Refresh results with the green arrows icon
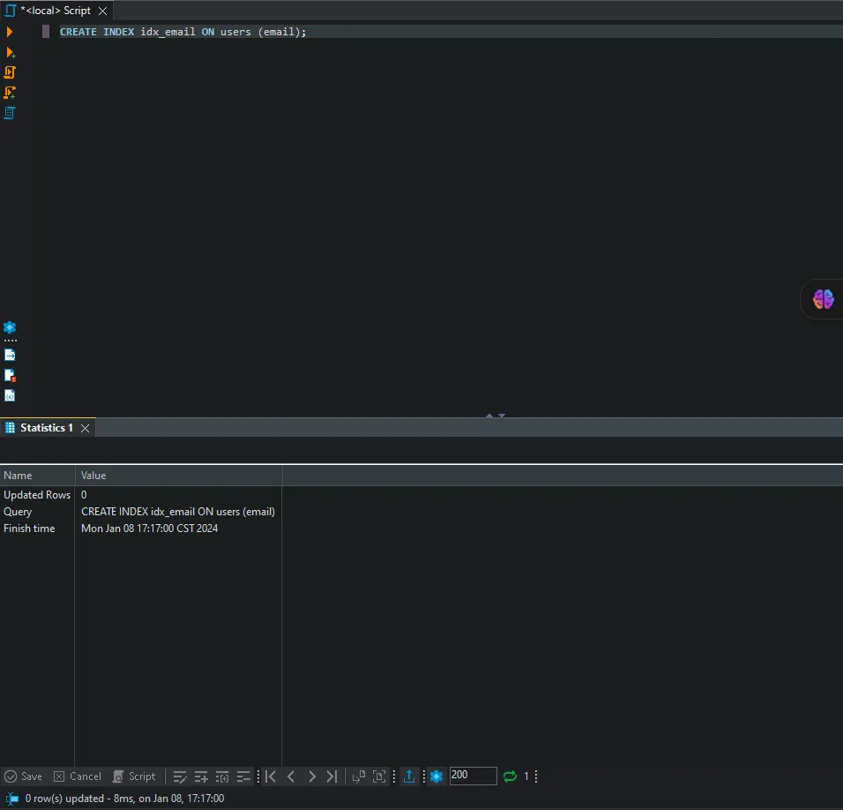Image resolution: width=843 pixels, height=810 pixels. (x=510, y=776)
